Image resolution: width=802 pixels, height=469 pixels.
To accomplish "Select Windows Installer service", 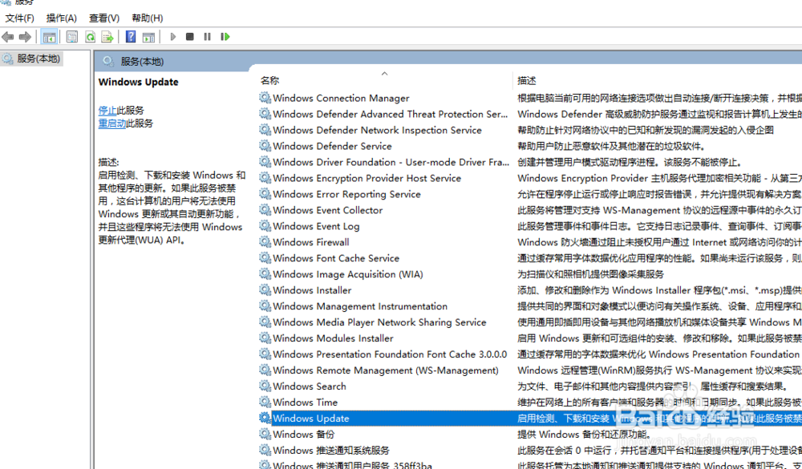I will 312,290.
